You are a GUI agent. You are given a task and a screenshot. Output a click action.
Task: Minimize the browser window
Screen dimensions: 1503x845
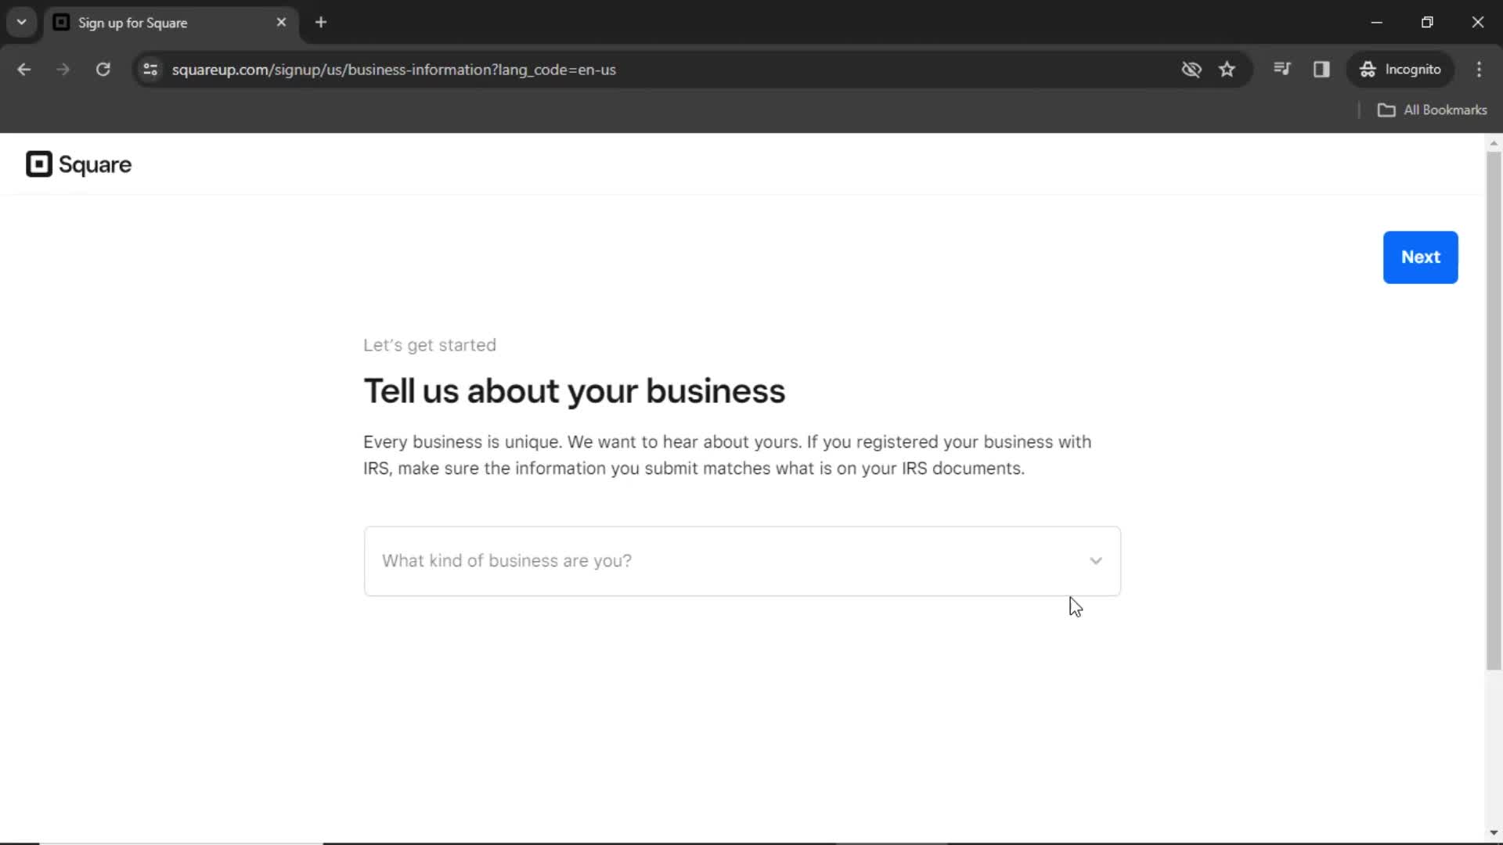click(x=1377, y=23)
